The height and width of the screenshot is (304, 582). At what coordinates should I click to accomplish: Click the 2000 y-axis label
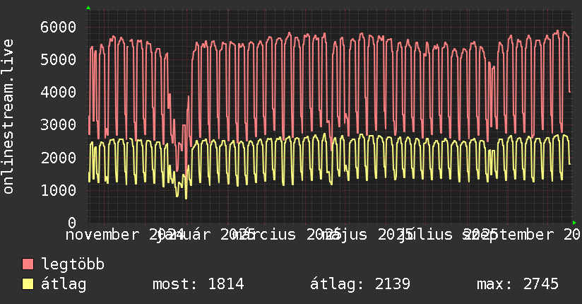[x=59, y=158]
